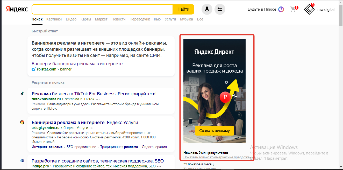The height and width of the screenshot is (170, 343).
Task: Open indigo.pro green URL
Action: coord(40,166)
